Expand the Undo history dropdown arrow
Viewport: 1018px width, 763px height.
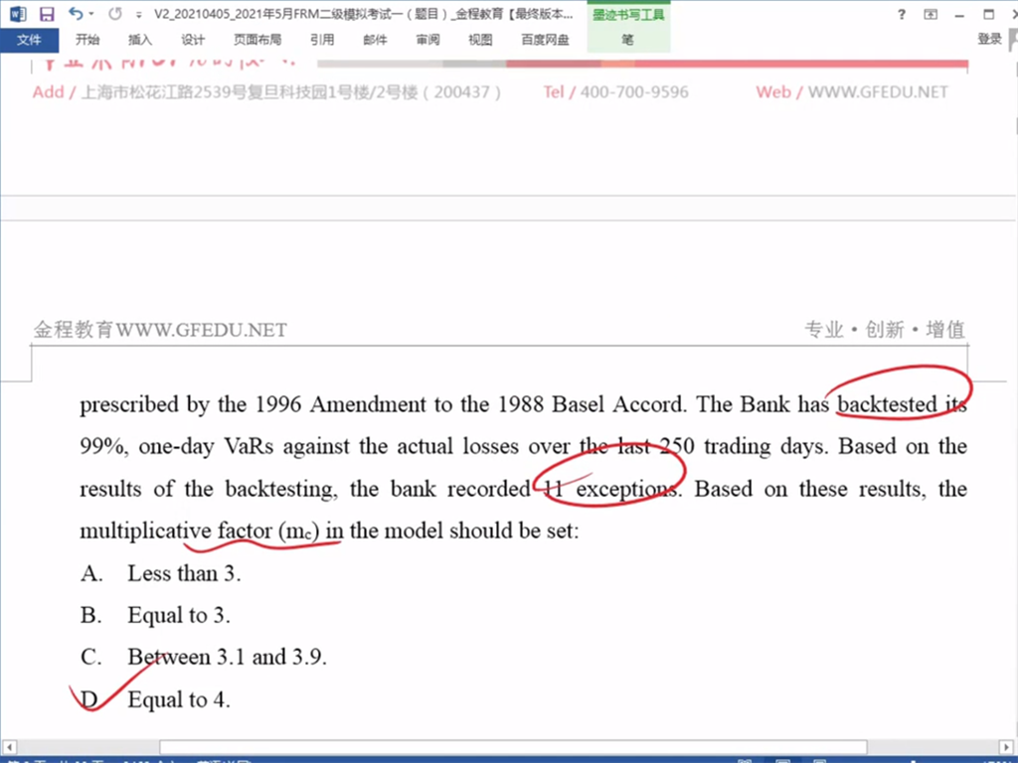tap(91, 14)
